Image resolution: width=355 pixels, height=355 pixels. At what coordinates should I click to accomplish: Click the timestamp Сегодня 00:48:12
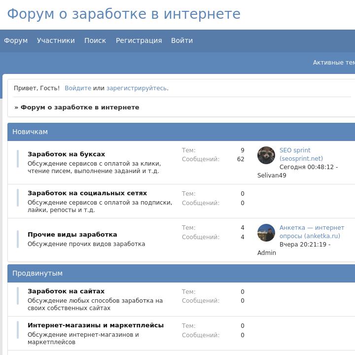click(307, 167)
